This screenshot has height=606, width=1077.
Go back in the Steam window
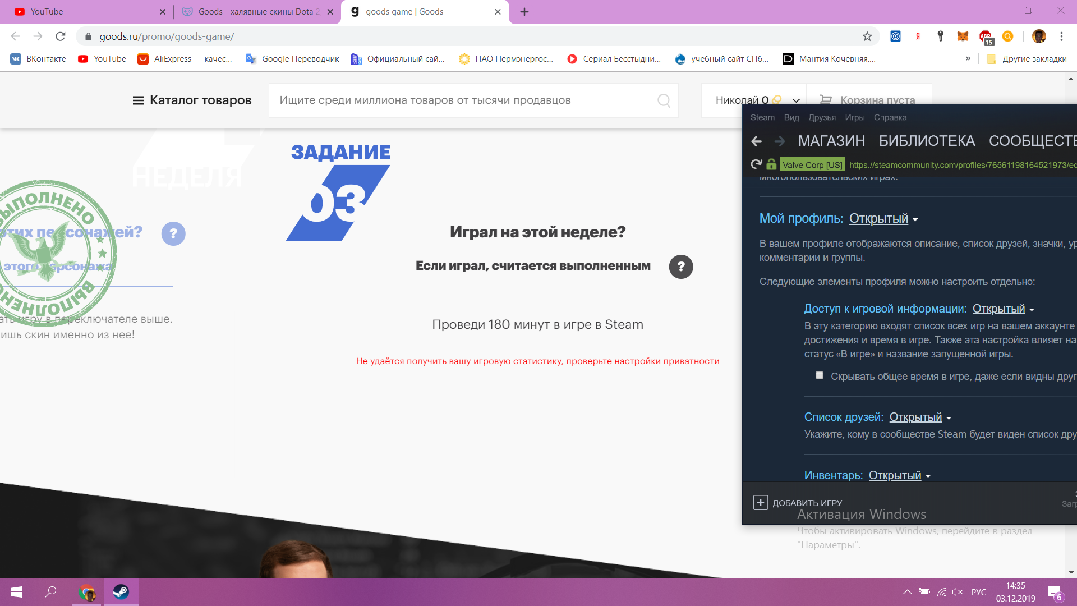click(756, 141)
